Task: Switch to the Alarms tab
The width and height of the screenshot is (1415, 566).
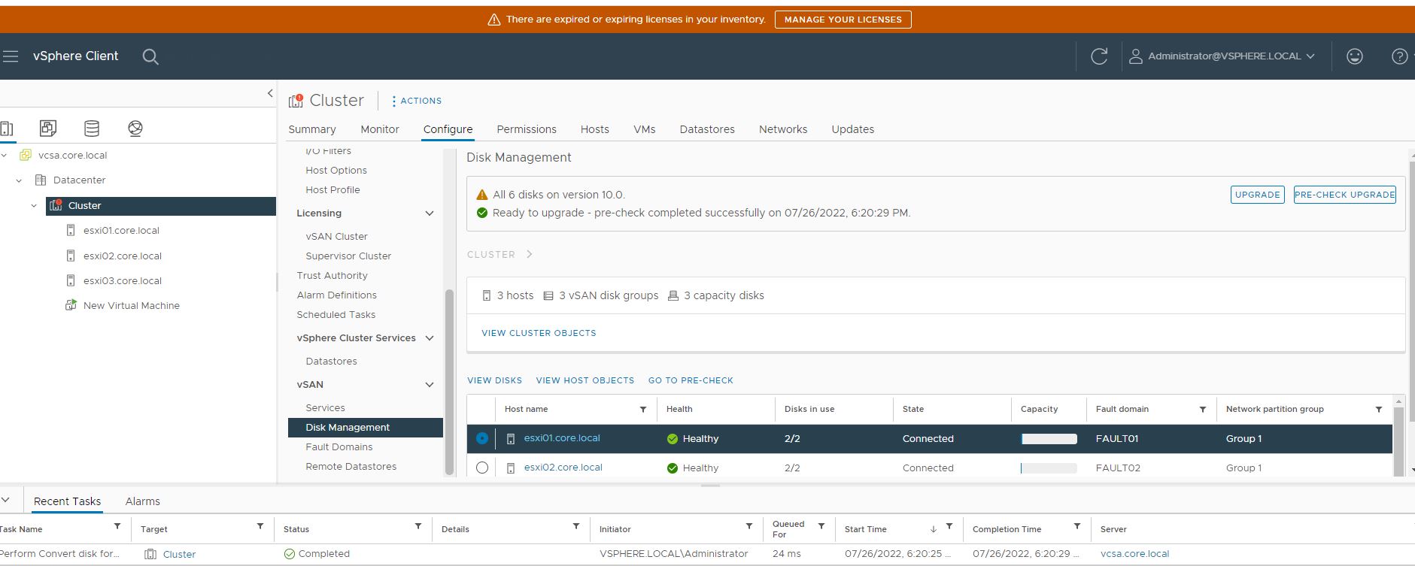Action: tap(143, 501)
